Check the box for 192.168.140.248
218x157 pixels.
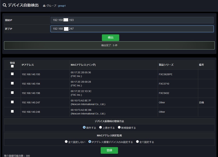pyautogui.click(x=12, y=111)
